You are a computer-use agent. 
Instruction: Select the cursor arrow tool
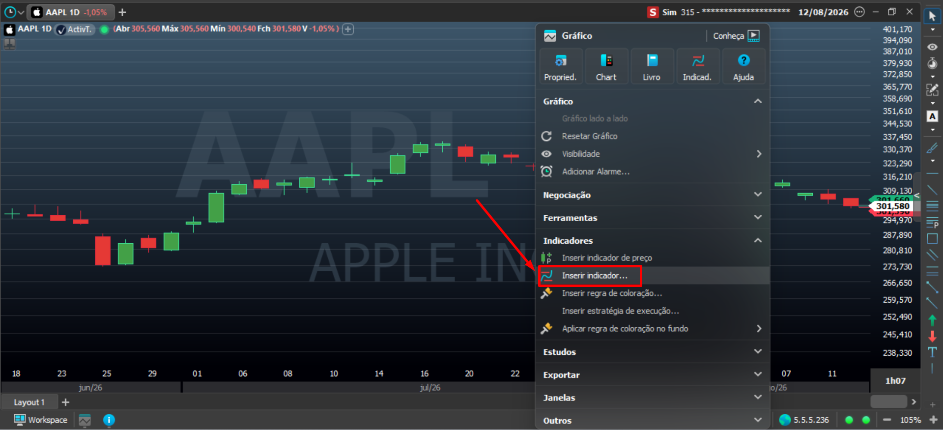[x=932, y=16]
